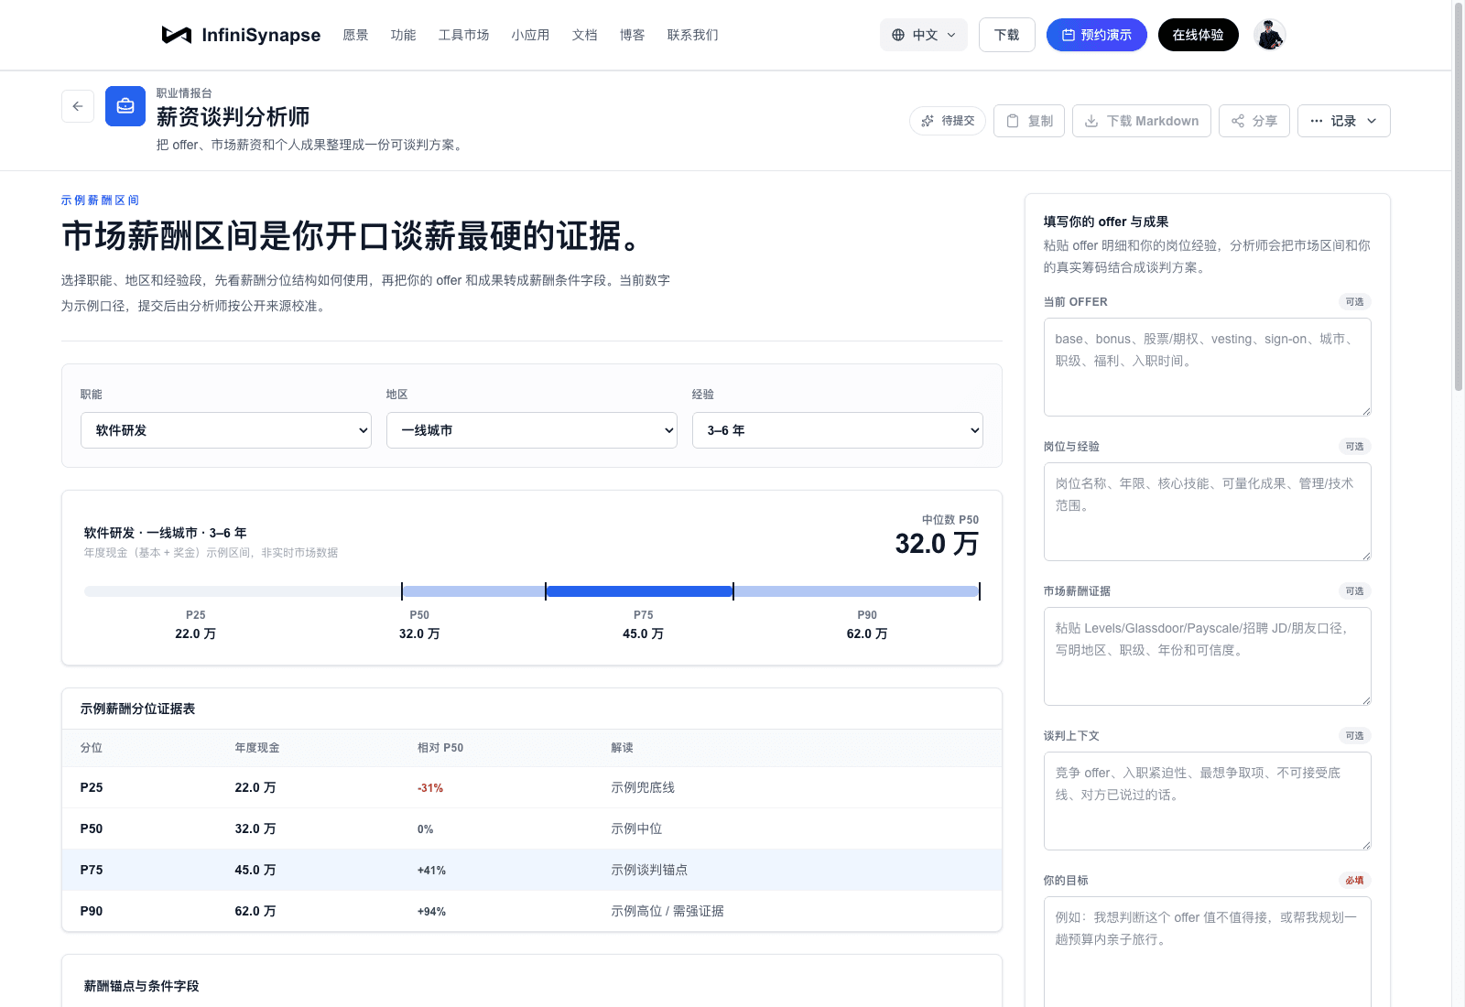
Task: Click the blue briefcase app icon
Action: pos(125,106)
